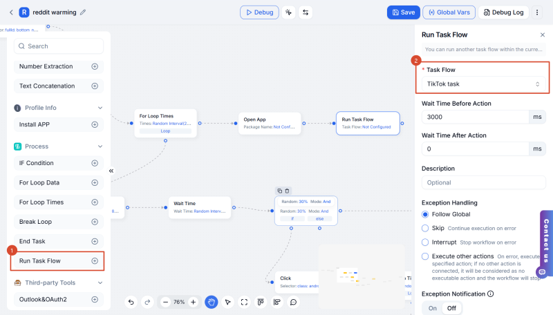553x315 pixels.
Task: Click the Description optional field
Action: point(483,182)
